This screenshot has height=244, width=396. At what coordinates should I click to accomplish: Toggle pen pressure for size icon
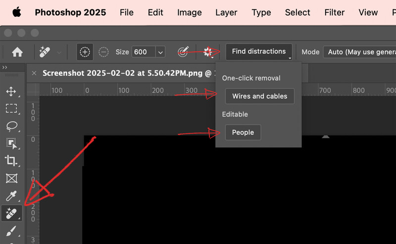(183, 52)
